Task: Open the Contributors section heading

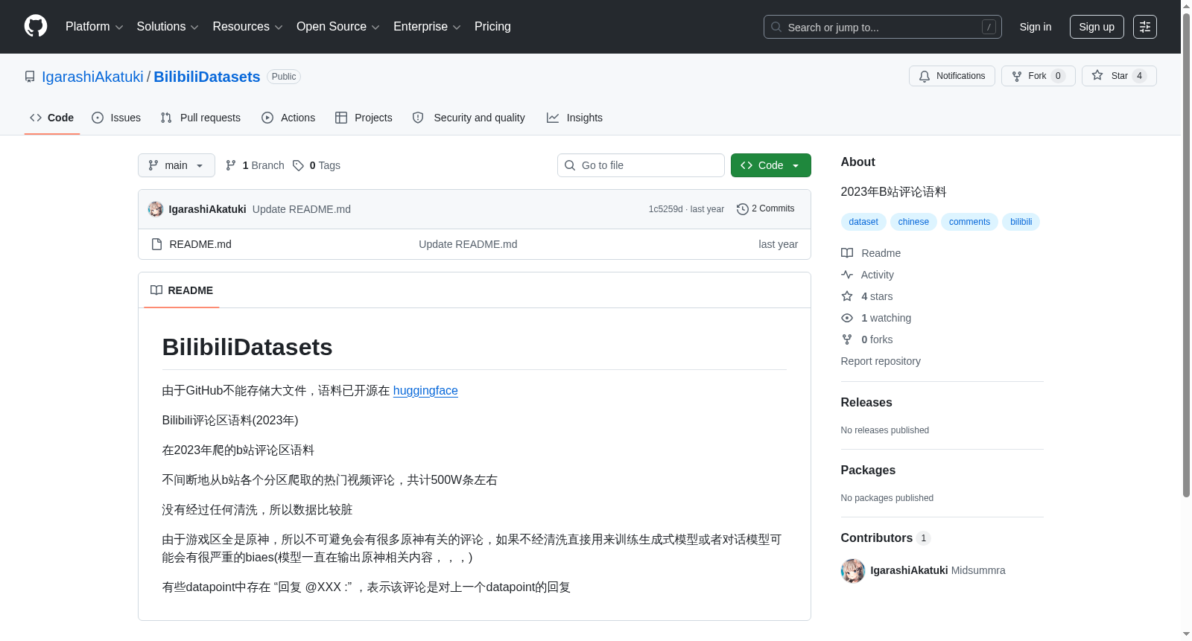Action: [x=885, y=538]
